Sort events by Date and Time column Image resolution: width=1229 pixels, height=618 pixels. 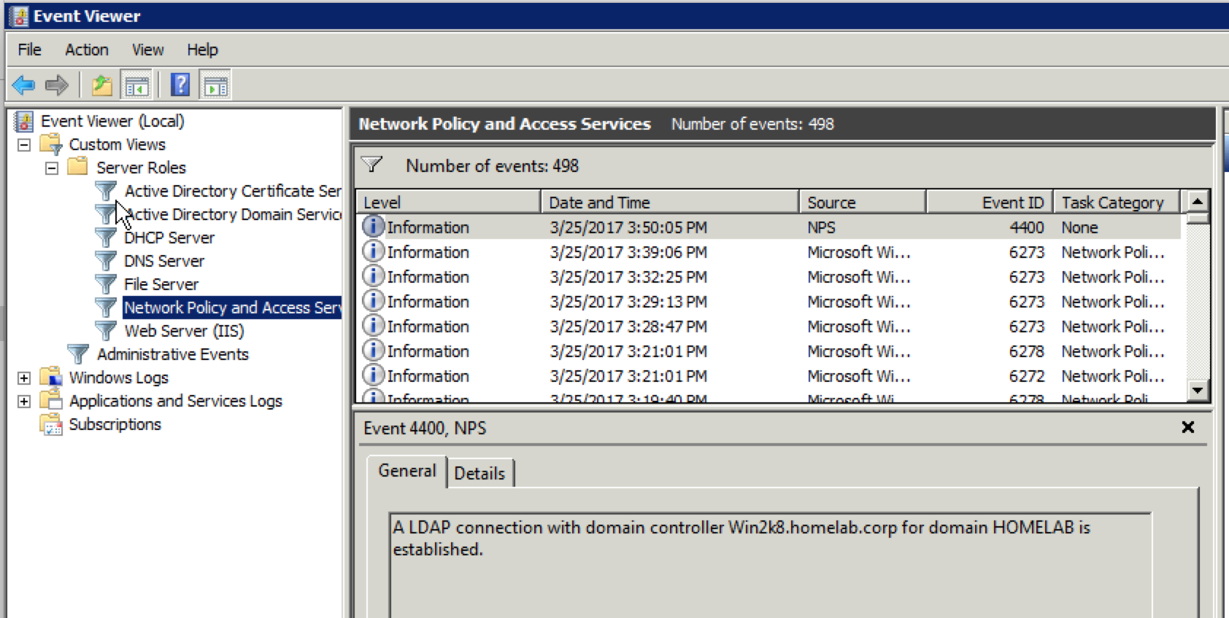(669, 202)
